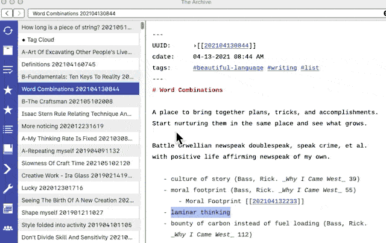Select the lower star favorite icon
The image size is (386, 243).
8,110
